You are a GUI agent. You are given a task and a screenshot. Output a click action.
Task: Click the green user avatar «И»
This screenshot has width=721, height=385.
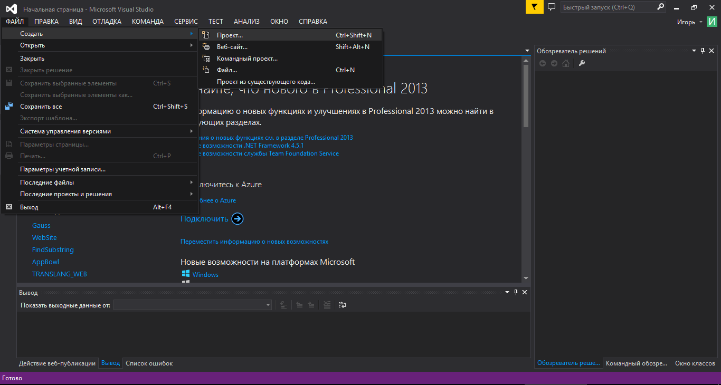tap(713, 22)
